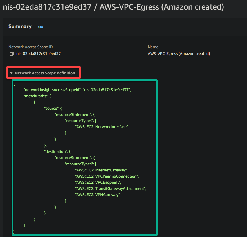Collapse the Network Access Scope definition triangle
Screen dimensions: 247x237
11,73
